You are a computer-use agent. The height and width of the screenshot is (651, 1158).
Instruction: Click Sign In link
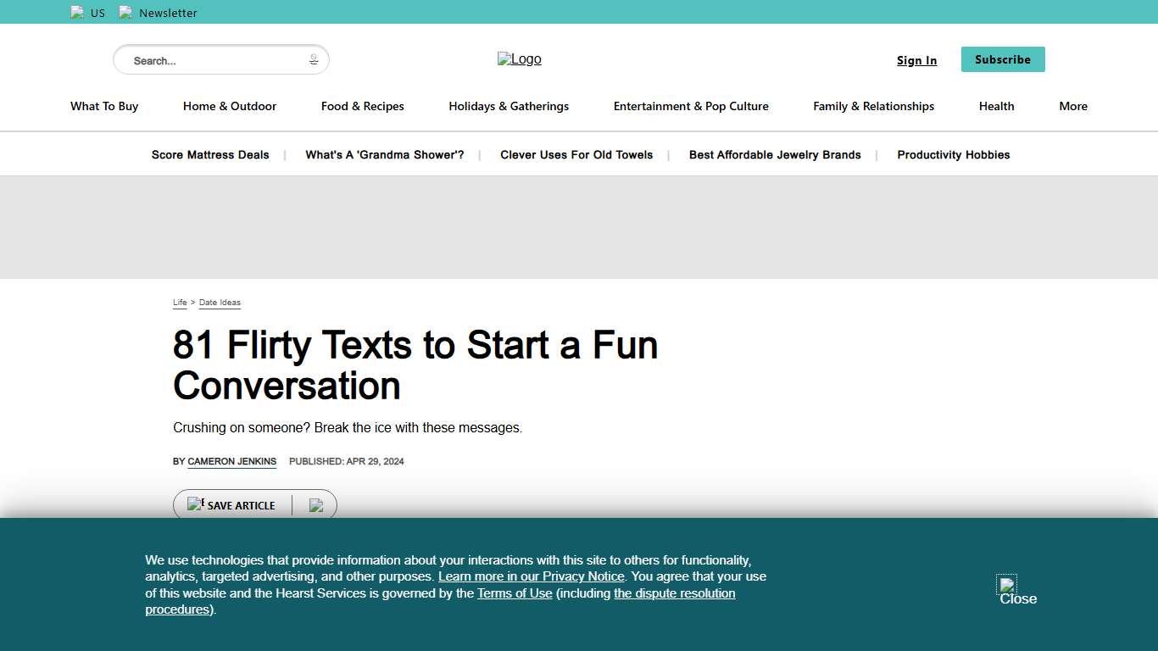point(916,59)
